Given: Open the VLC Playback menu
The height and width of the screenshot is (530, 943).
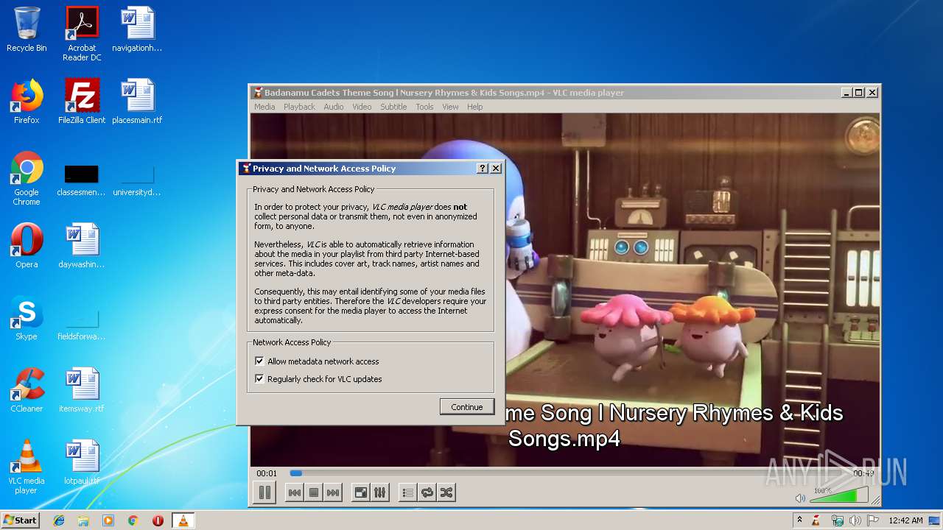Looking at the screenshot, I should [x=299, y=107].
